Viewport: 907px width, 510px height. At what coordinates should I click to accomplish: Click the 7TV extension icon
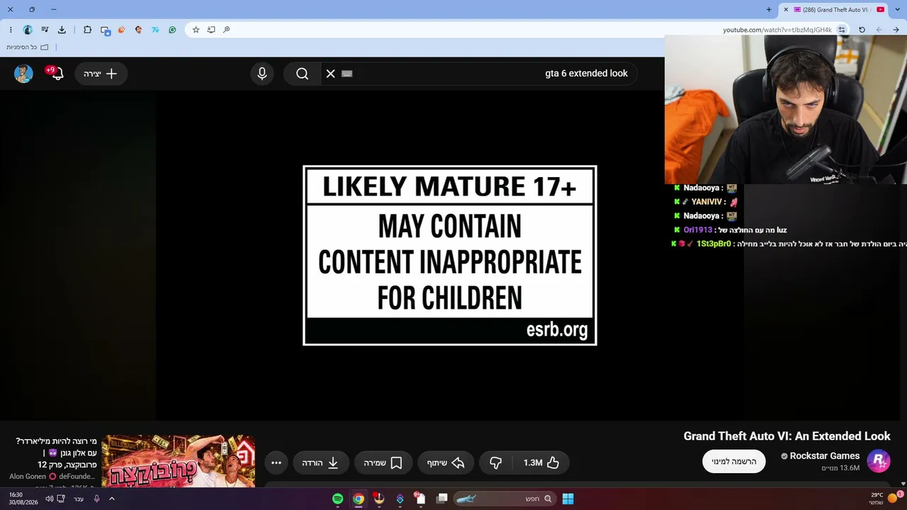155,30
